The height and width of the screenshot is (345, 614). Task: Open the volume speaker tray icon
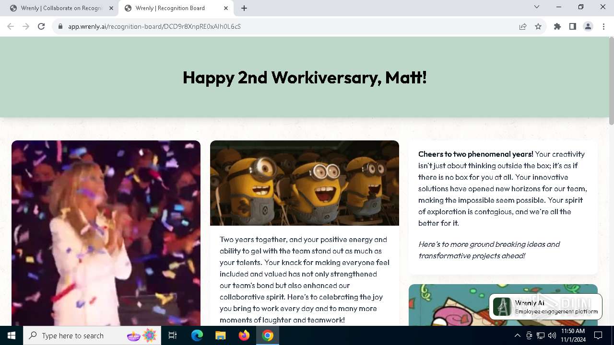pyautogui.click(x=552, y=335)
